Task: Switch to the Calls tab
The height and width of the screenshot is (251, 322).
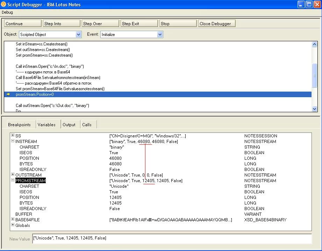Action: point(87,125)
